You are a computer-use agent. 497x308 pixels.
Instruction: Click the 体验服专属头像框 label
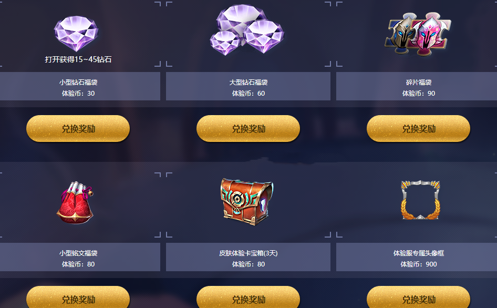tap(419, 253)
